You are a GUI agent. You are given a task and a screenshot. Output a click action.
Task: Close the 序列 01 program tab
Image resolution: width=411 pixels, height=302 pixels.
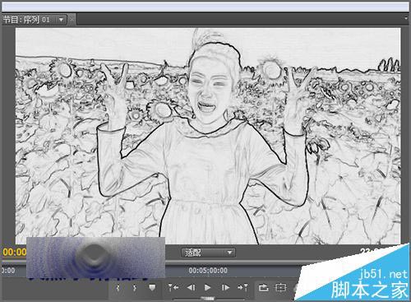[x=72, y=20]
